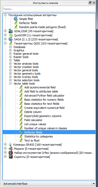Click the Raster tools label
The width and height of the screenshot is (98, 187).
(x=21, y=57)
